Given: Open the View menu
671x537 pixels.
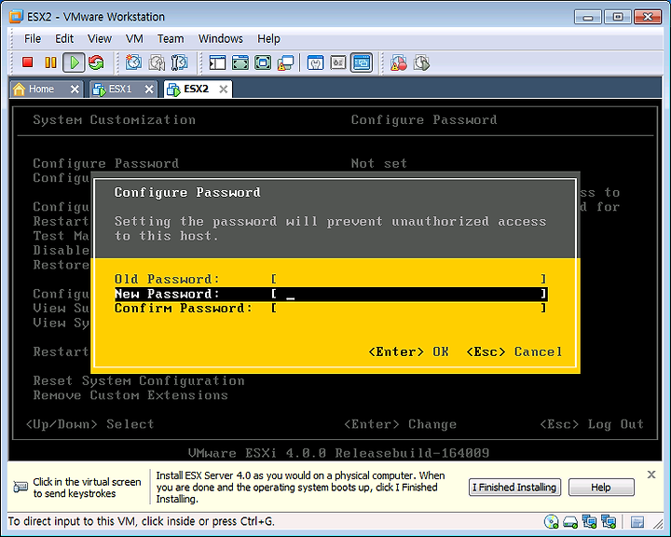Looking at the screenshot, I should 100,38.
